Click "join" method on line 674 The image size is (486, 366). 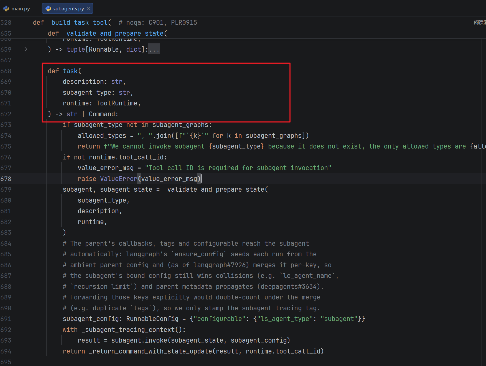[164, 136]
